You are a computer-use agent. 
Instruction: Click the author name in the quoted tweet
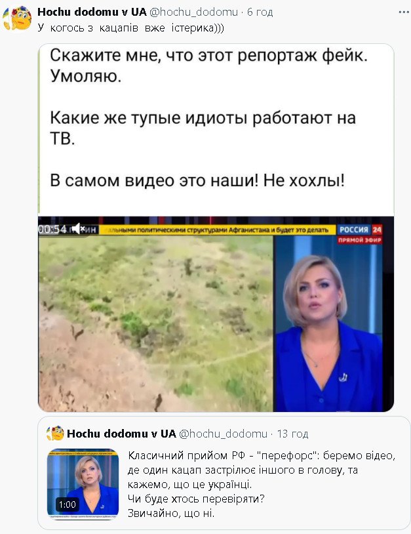click(121, 434)
